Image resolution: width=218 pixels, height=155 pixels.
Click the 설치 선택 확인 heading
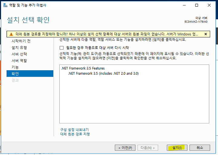tap(28, 20)
